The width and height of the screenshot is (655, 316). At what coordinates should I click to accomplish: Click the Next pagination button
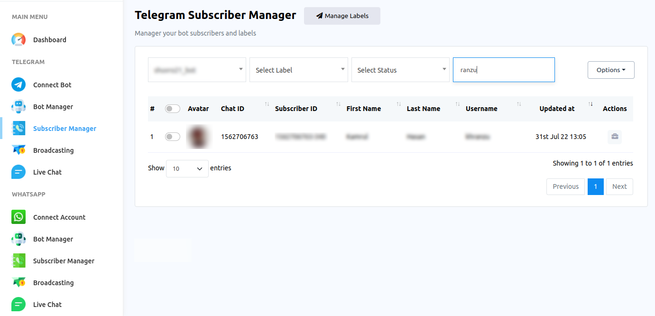(x=619, y=186)
